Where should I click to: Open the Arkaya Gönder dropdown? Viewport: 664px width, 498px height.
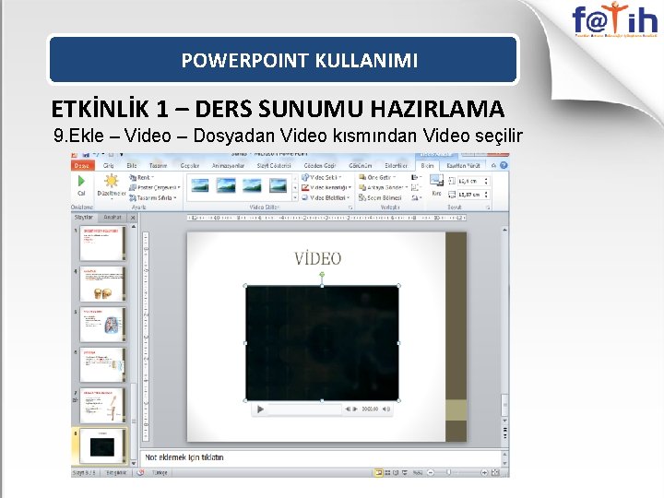tap(384, 187)
